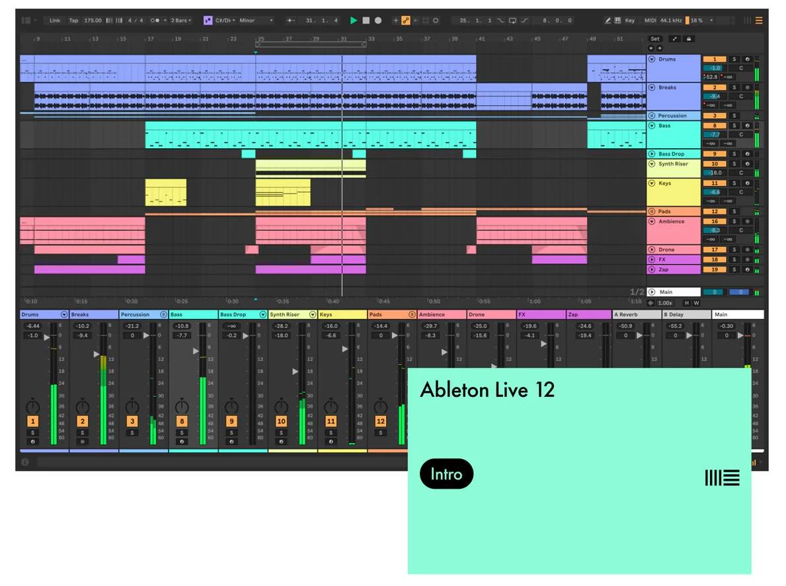Solo the Drums track in arrangement
786x586 pixels.
click(x=734, y=60)
